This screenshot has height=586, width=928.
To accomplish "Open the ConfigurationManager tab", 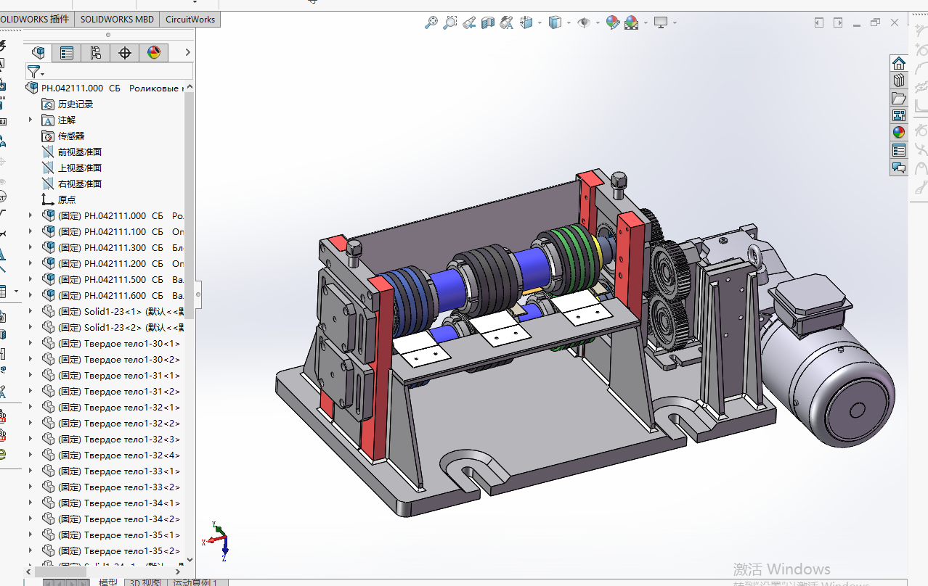I will click(x=96, y=52).
